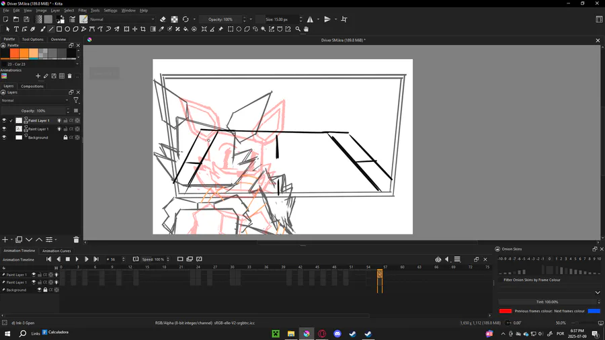
Task: Delete the current layer with trash icon
Action: (x=76, y=240)
